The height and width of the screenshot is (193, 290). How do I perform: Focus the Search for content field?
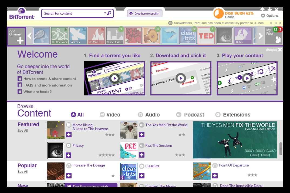pyautogui.click(x=77, y=13)
